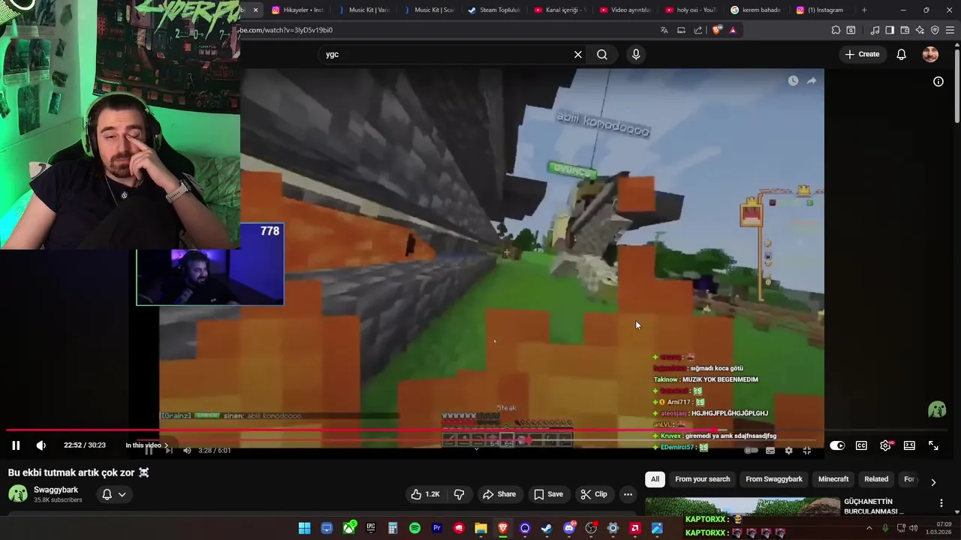Open the player settings gear
The width and height of the screenshot is (961, 540).
(885, 445)
